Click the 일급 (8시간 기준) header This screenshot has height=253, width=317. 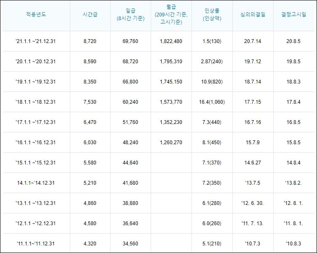(x=131, y=14)
